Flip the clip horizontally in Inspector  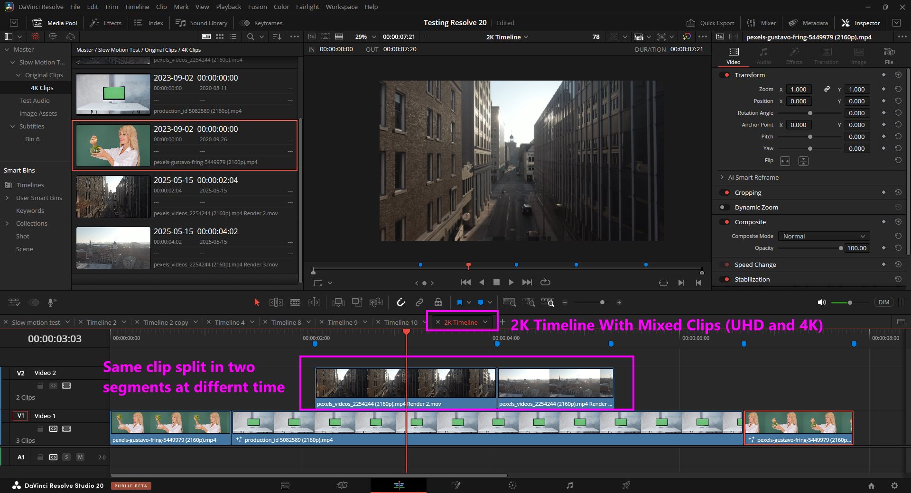(785, 161)
